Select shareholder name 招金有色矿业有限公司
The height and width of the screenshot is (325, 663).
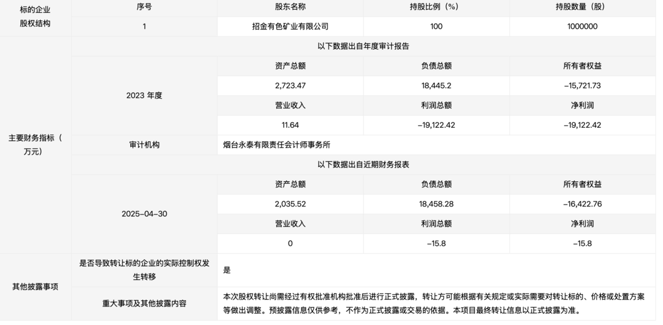click(x=290, y=26)
